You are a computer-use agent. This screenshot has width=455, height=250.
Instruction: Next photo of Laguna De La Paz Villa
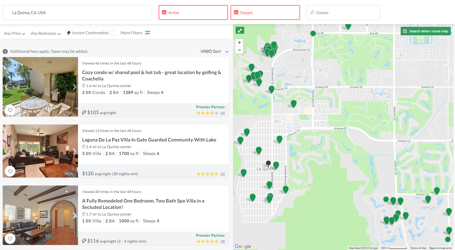(74, 151)
